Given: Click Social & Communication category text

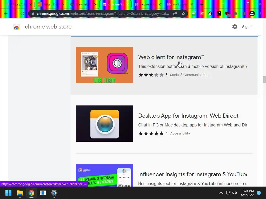Looking at the screenshot, I should click(x=189, y=75).
